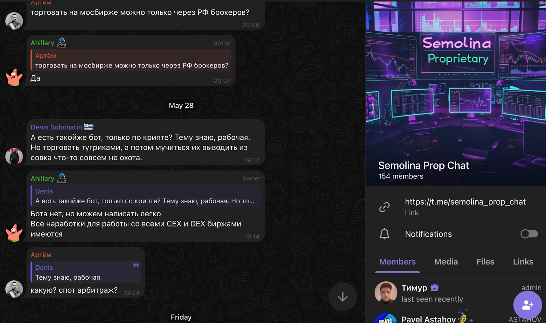The height and width of the screenshot is (323, 546).
Task: Switch to the Links tab
Action: (x=523, y=262)
